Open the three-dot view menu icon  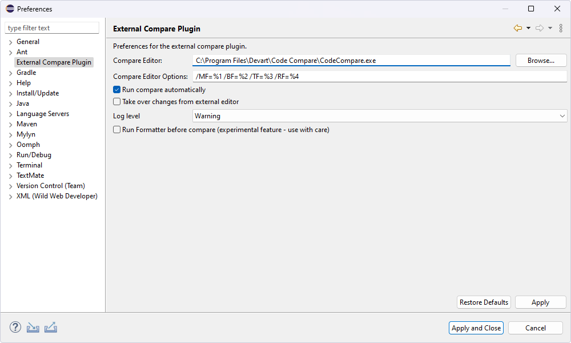(561, 28)
